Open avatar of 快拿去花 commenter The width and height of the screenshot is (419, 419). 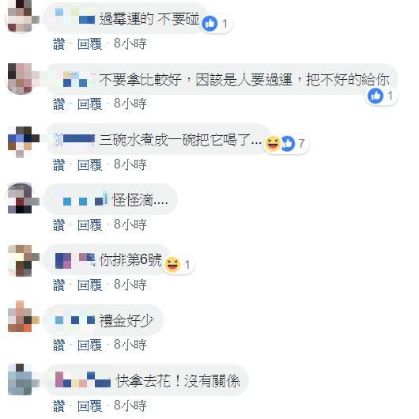click(20, 379)
